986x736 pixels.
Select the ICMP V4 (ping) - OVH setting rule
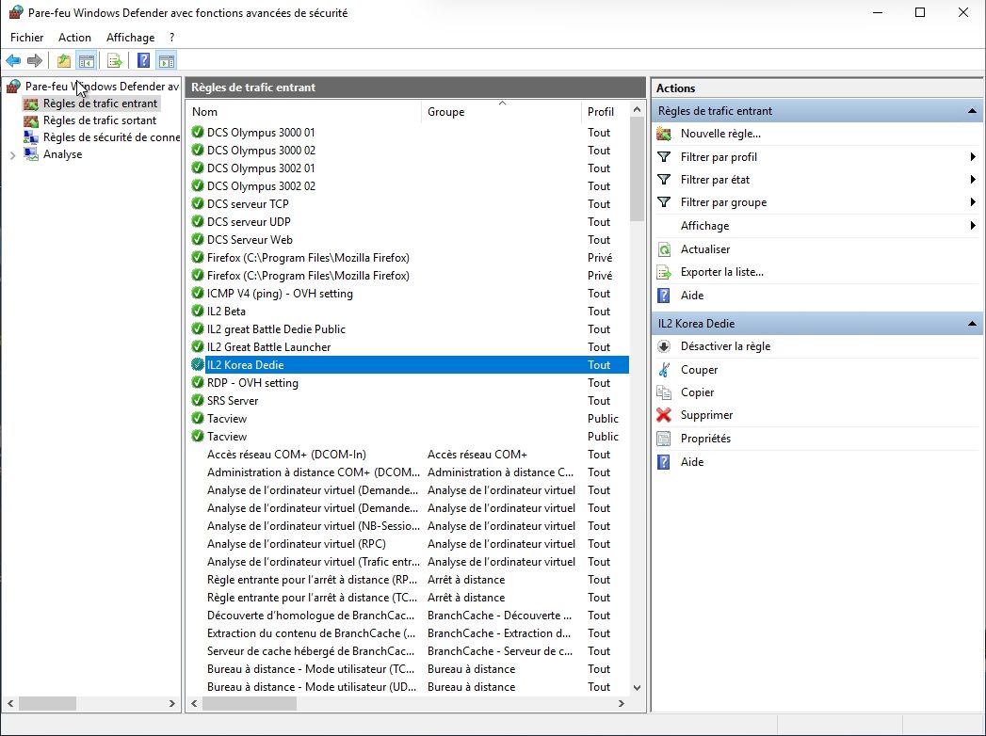pos(408,294)
